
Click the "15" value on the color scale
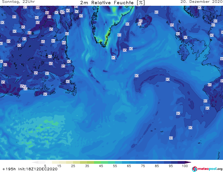(x=59, y=166)
